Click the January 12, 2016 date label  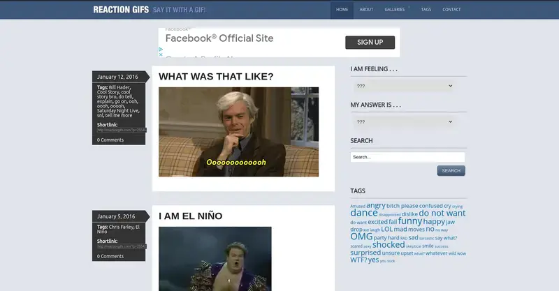click(117, 77)
